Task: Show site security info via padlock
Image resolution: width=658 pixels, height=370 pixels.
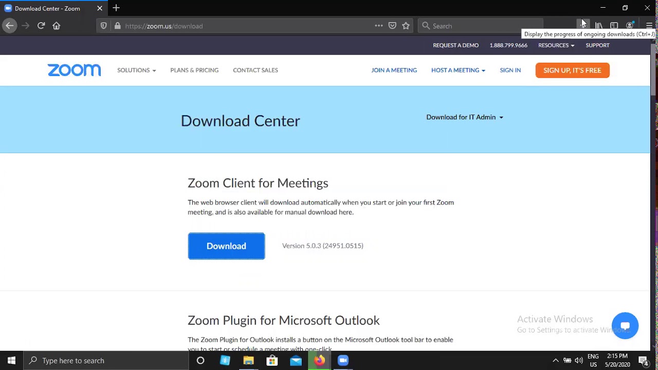Action: point(117,26)
